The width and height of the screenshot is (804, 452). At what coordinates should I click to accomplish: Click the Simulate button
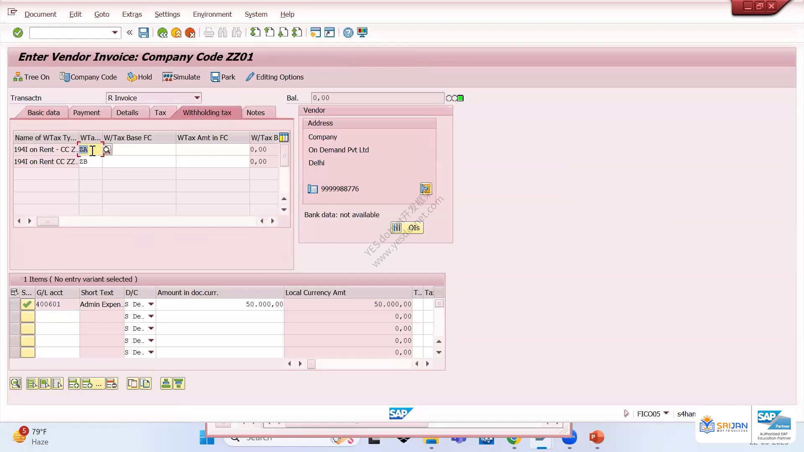[181, 77]
